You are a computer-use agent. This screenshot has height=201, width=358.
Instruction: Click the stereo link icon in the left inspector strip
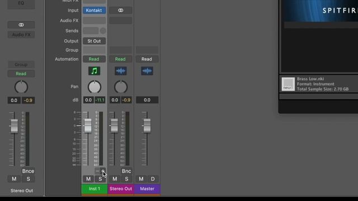tap(21, 25)
